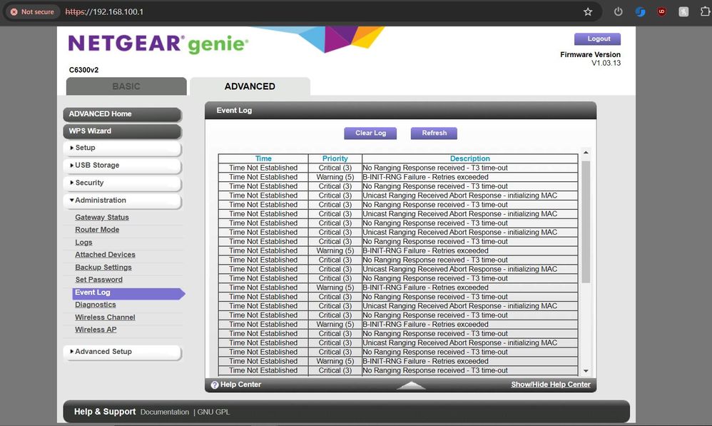Click the Help Center question mark icon

point(214,385)
